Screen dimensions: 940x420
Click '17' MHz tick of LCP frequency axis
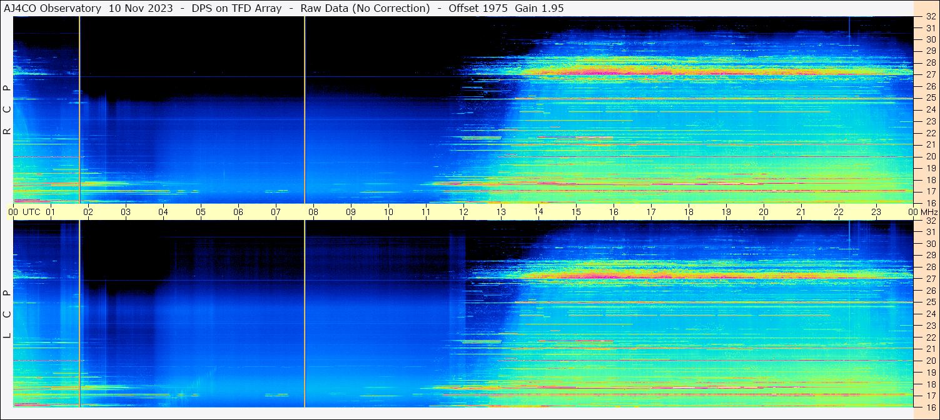point(930,396)
